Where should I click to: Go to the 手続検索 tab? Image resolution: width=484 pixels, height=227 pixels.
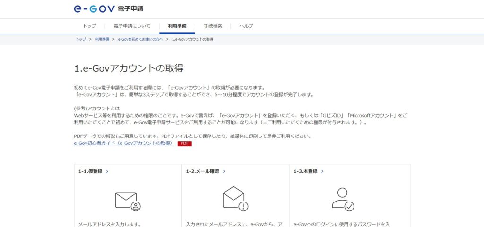coord(213,26)
